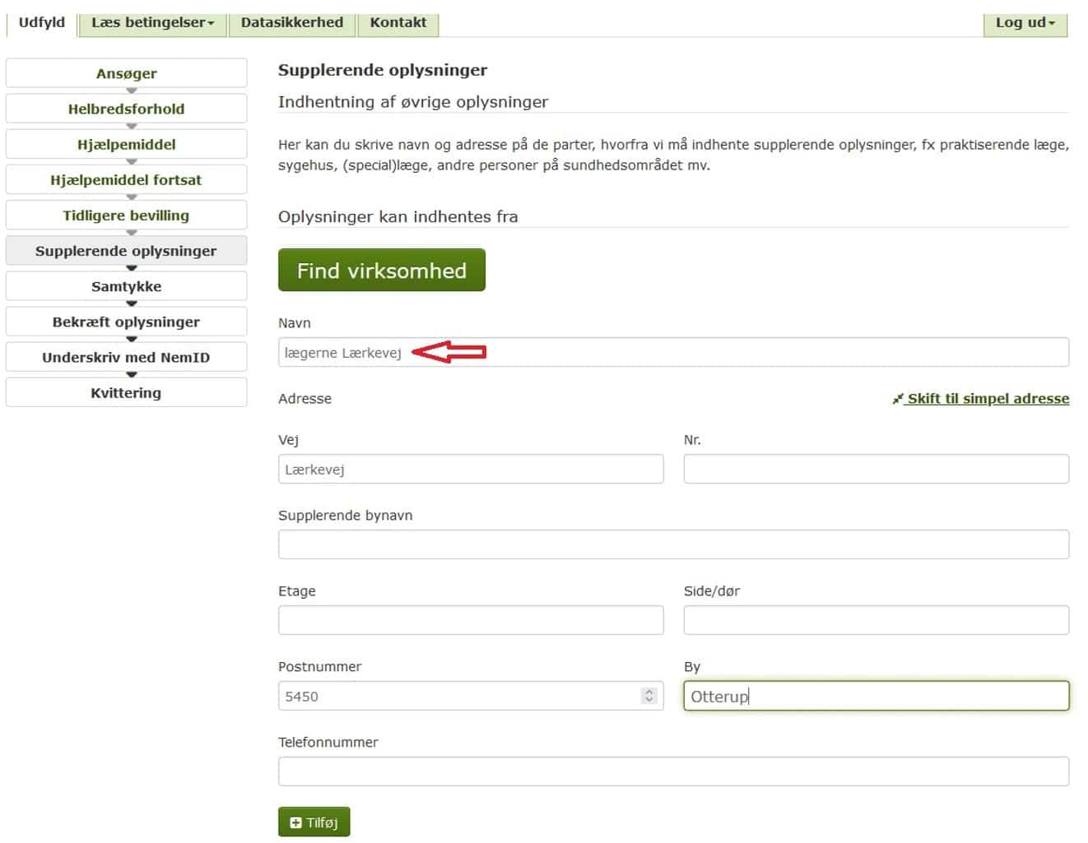Select the Udfyld tab
This screenshot has height=843, width=1088.
click(42, 22)
